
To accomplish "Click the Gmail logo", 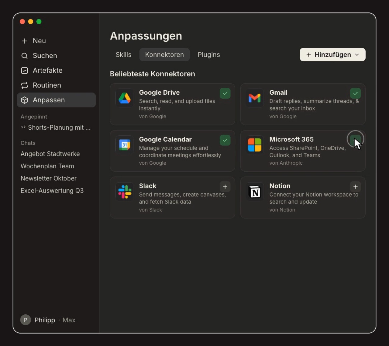I will [x=255, y=98].
